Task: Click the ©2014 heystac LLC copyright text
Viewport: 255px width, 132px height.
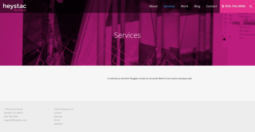Action: click(x=64, y=109)
